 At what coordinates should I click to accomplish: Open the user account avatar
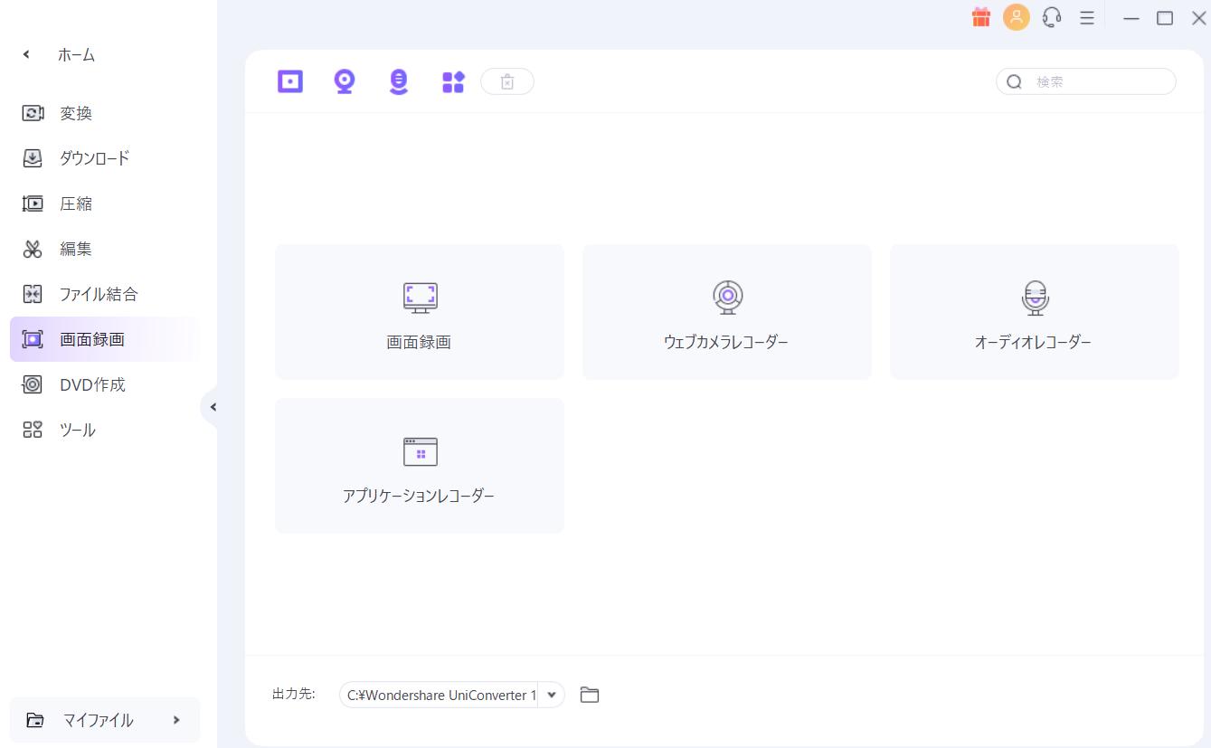click(1017, 17)
